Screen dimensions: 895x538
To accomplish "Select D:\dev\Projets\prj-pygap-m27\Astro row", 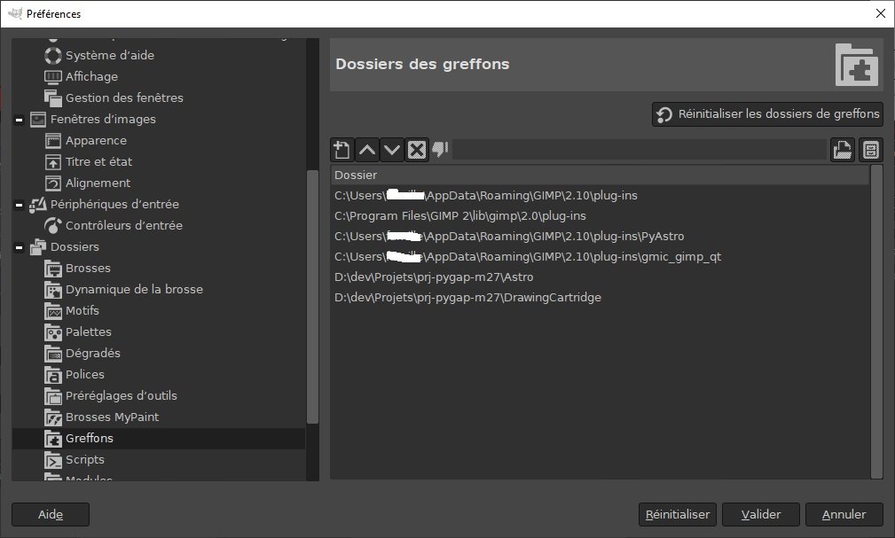I will coord(600,277).
